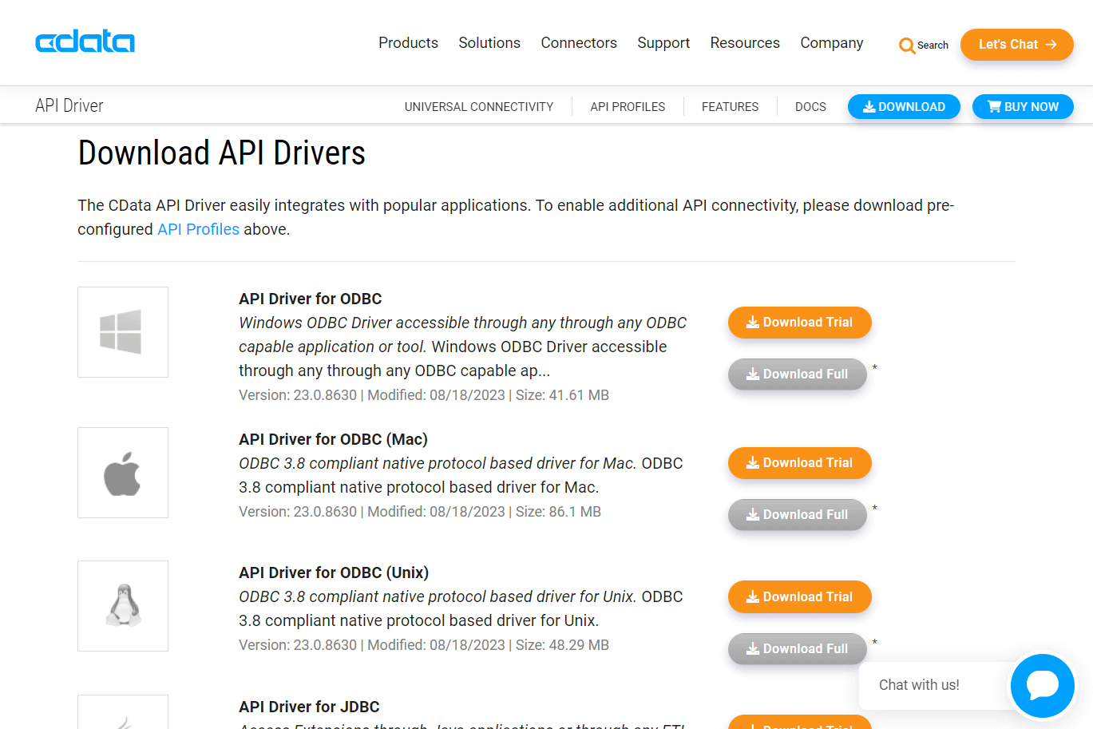The image size is (1093, 729).
Task: Click the Windows logo thumbnail
Action: 123,332
